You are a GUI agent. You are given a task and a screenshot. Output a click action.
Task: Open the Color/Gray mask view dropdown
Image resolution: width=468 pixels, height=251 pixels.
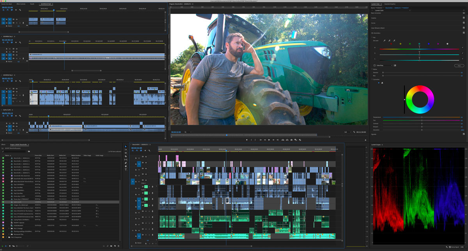(x=385, y=66)
